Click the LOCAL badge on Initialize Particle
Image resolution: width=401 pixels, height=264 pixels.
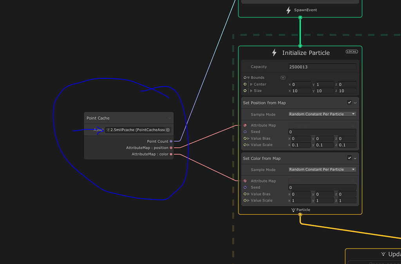coord(351,51)
